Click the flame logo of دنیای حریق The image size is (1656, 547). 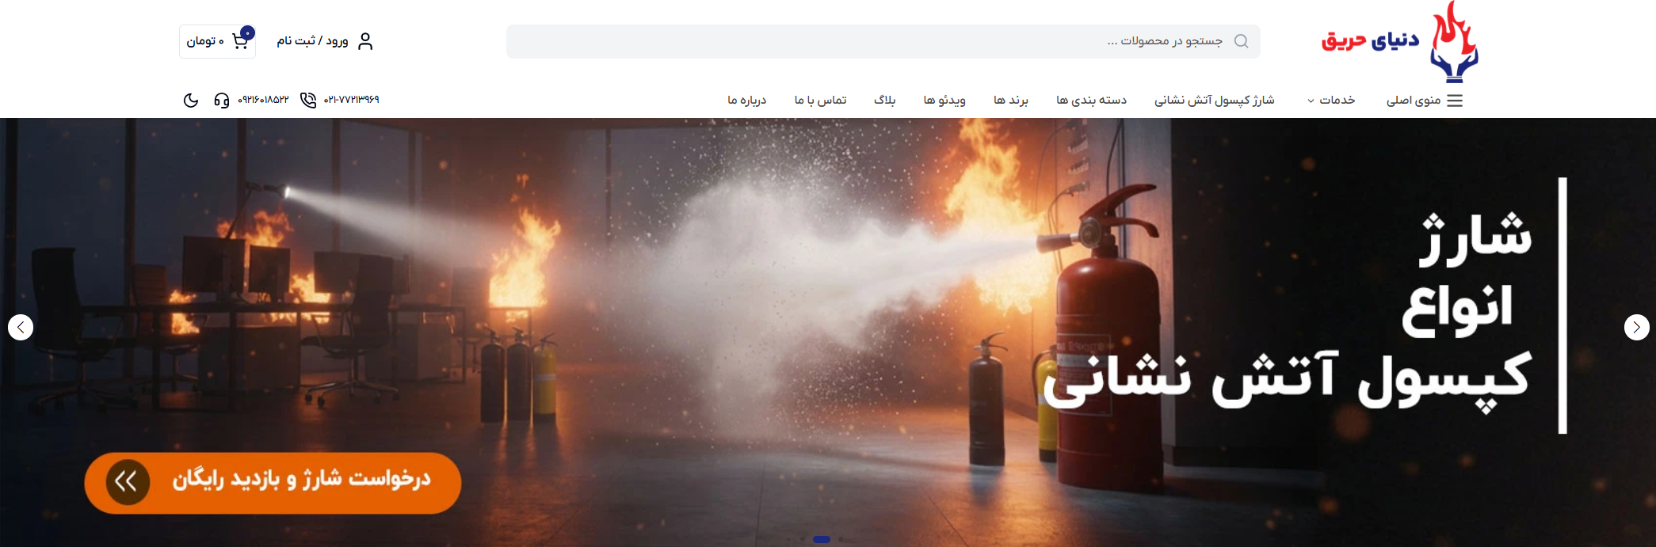1453,43
